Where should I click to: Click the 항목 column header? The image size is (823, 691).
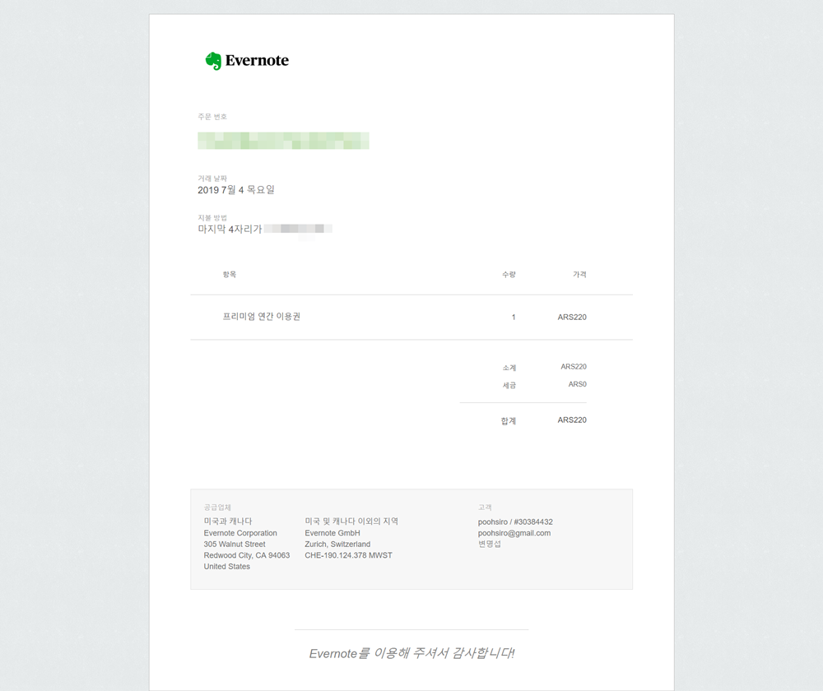(230, 275)
